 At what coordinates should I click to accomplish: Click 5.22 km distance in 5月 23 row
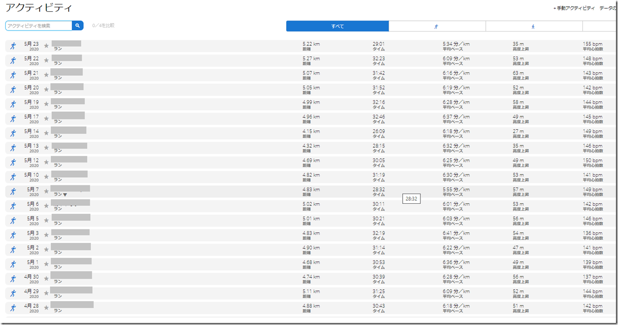pos(311,44)
